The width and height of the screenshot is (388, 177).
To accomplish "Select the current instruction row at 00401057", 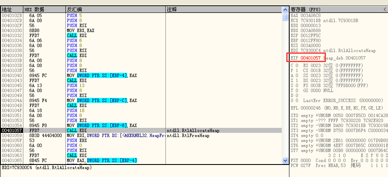I will (125, 130).
